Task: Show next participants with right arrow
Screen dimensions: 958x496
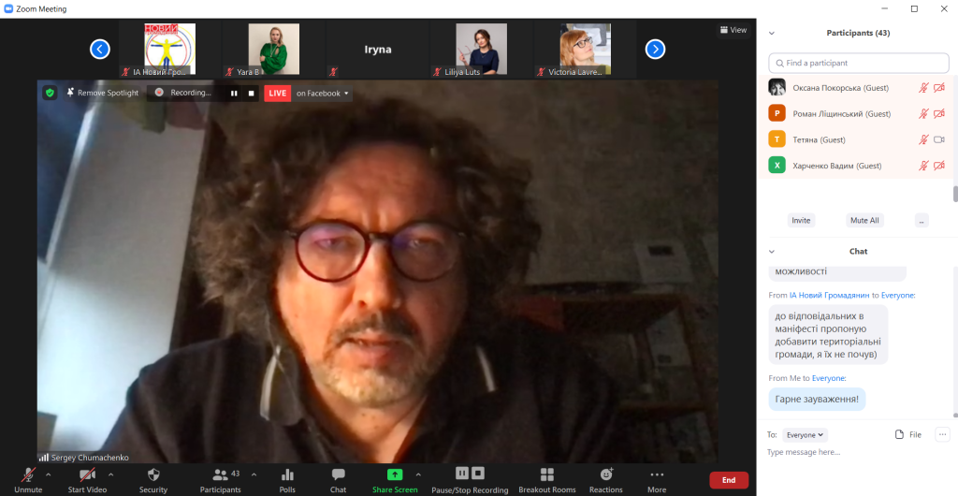Action: pyautogui.click(x=655, y=49)
